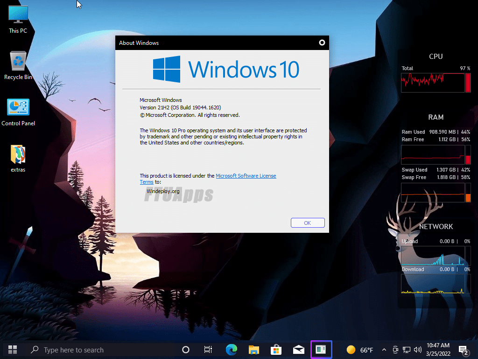Open the clock showing 10:47 AM

(x=438, y=350)
